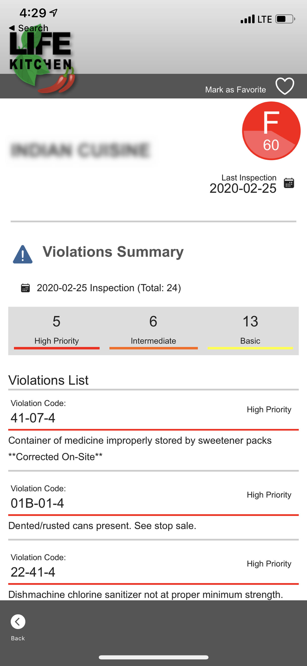307x666 pixels.
Task: Tap the Violations List heading
Action: (49, 380)
